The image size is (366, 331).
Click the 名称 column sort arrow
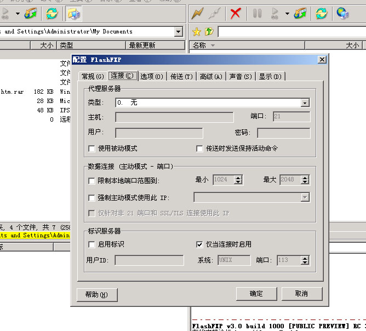click(213, 45)
